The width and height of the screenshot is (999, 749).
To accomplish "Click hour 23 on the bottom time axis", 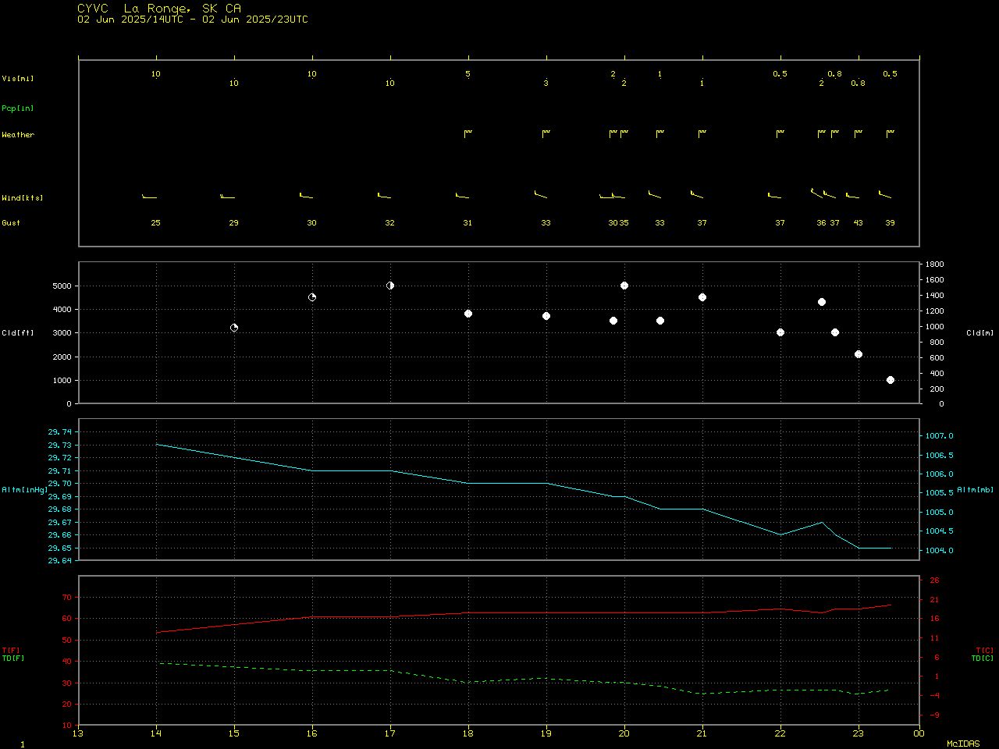I will point(859,733).
